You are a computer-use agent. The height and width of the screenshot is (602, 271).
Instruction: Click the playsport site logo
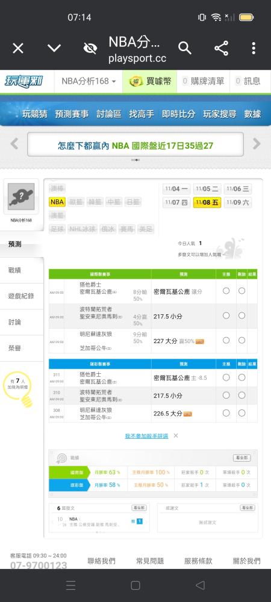(x=24, y=81)
